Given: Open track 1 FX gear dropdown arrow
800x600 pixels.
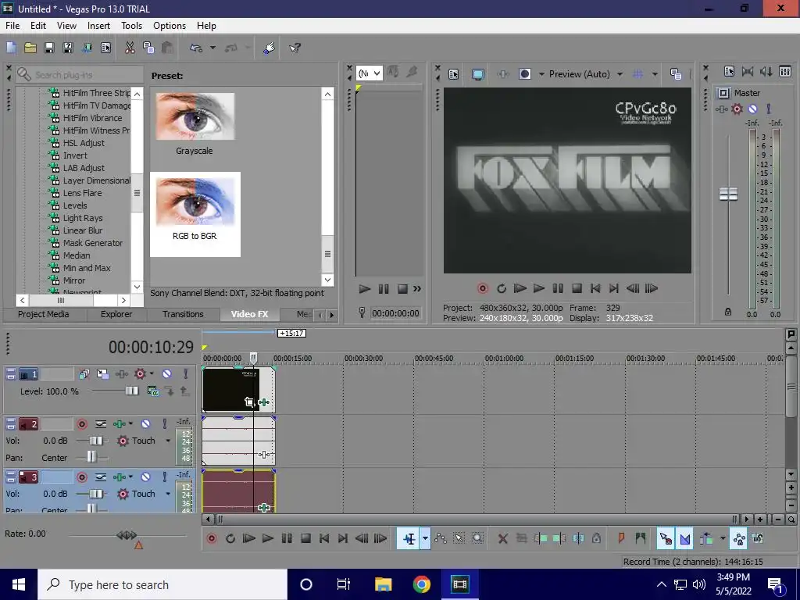Looking at the screenshot, I should point(152,374).
